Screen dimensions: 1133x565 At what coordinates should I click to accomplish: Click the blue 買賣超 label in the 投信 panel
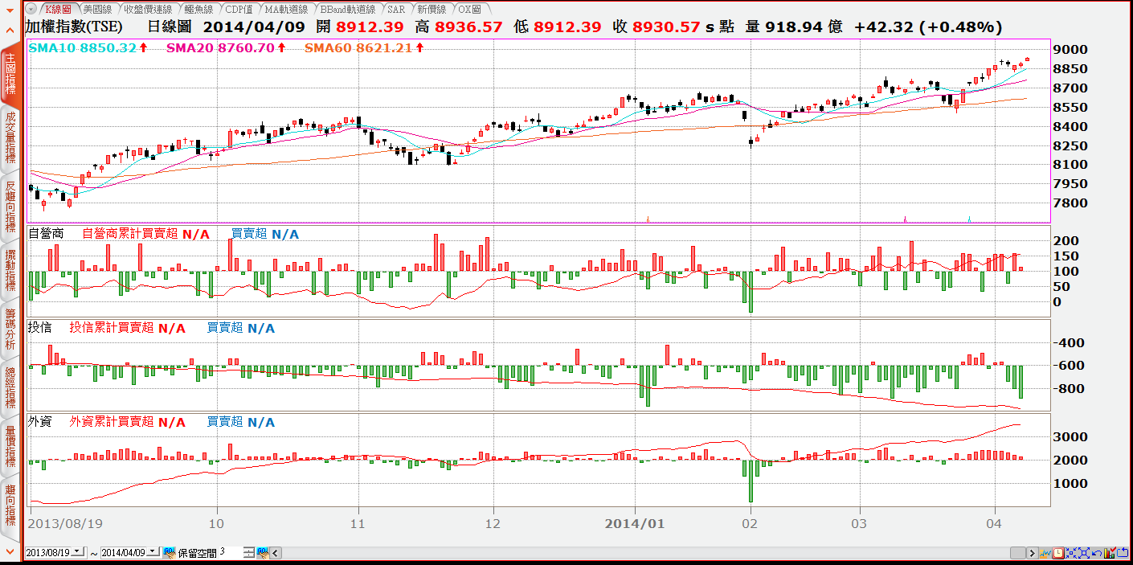tap(225, 328)
